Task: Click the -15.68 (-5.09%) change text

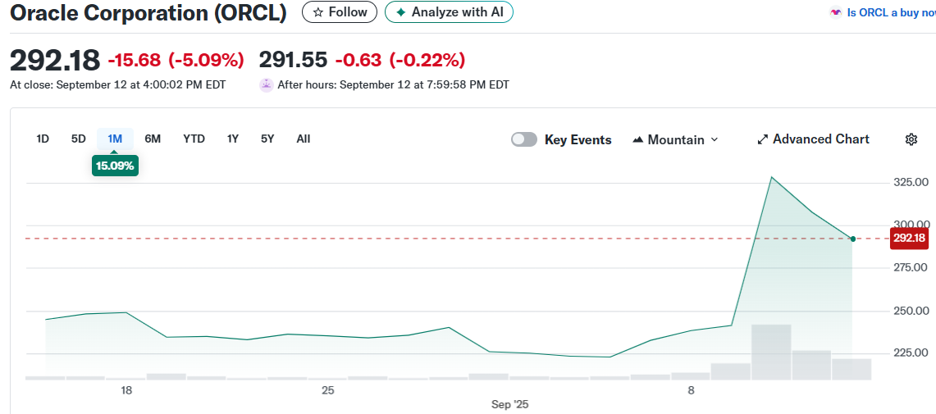Action: tap(176, 60)
